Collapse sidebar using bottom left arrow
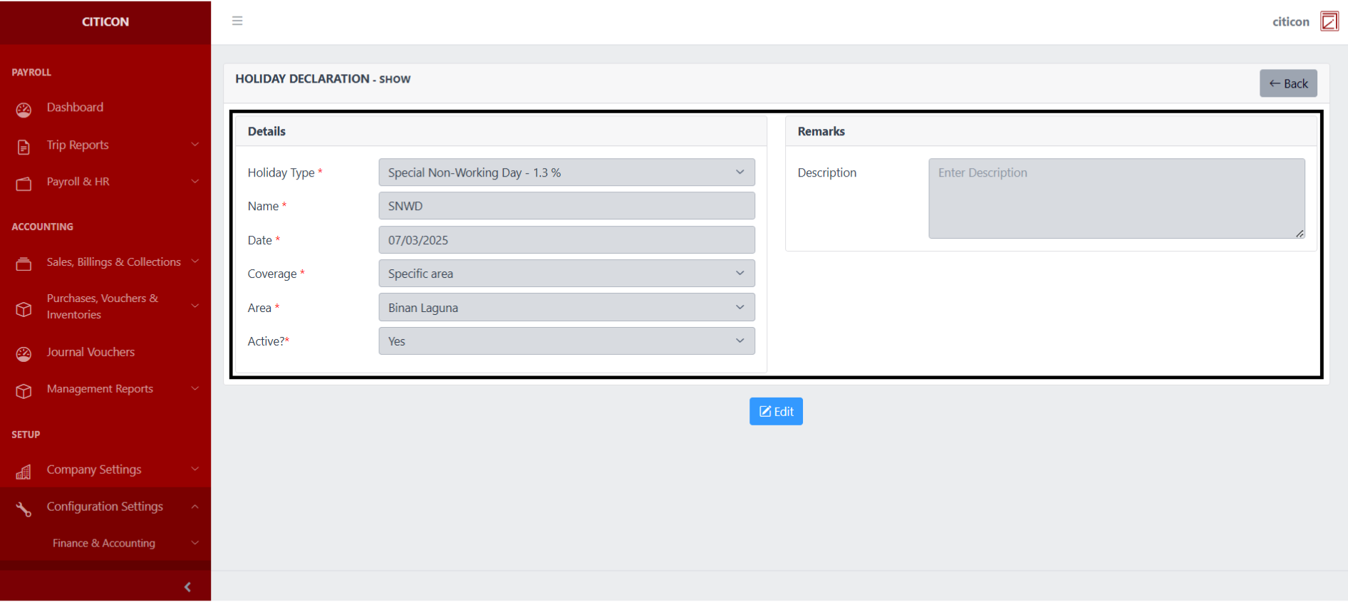Screen dimensions: 1348x602 point(187,587)
